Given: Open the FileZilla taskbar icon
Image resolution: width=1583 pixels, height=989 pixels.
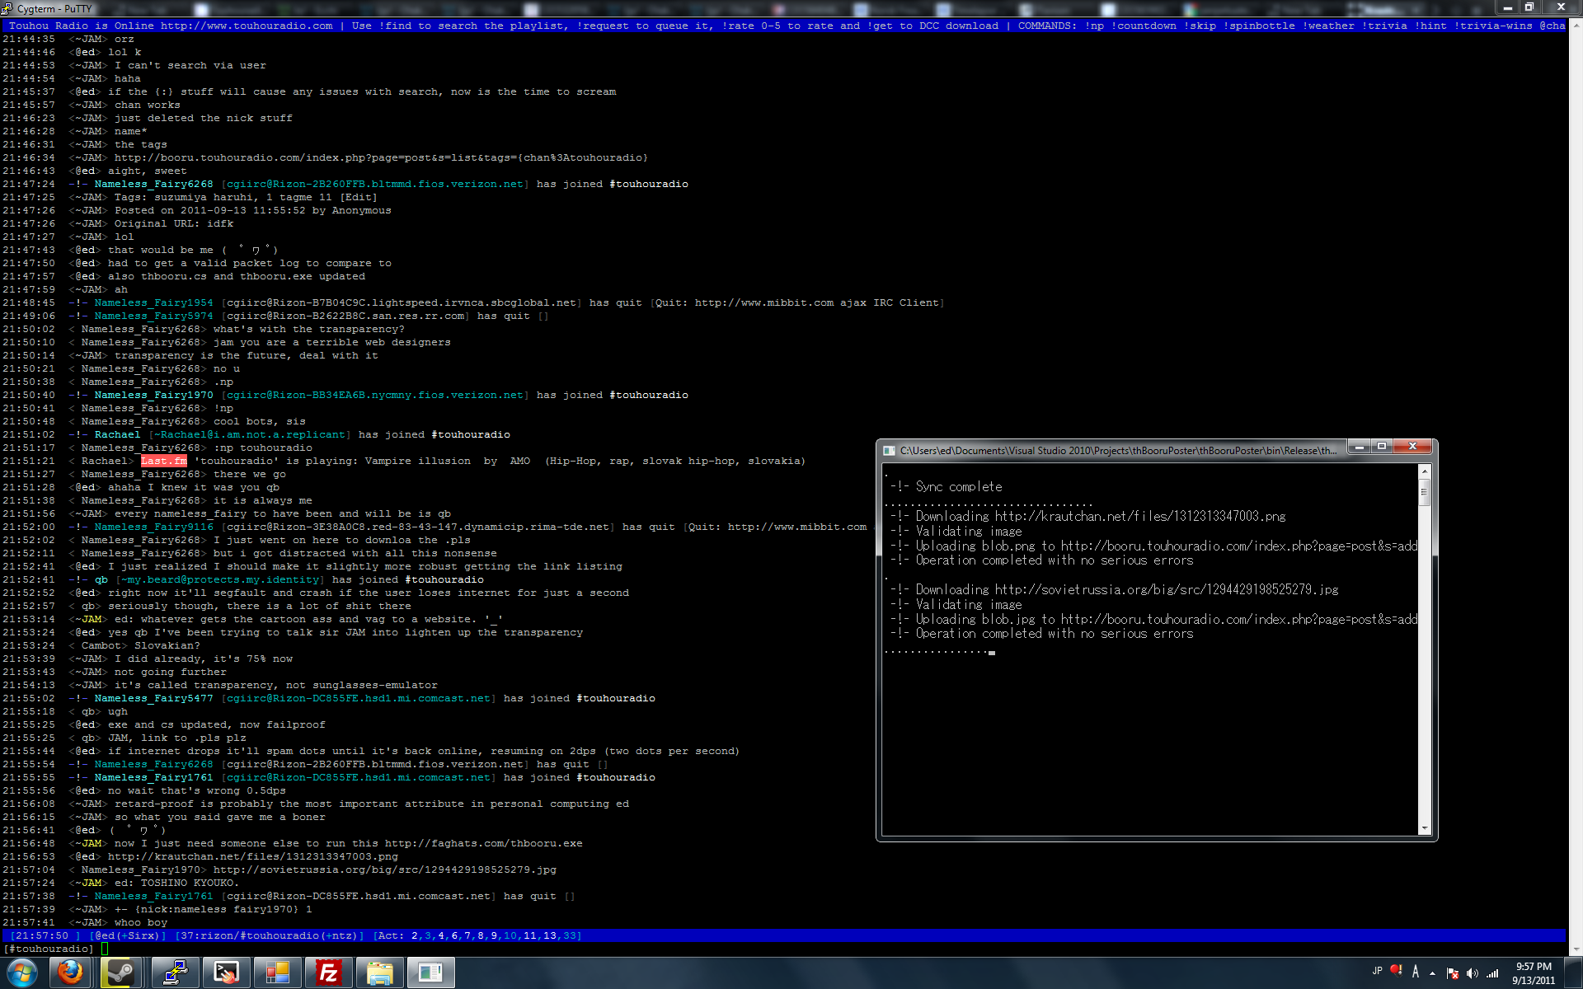Looking at the screenshot, I should 328,973.
